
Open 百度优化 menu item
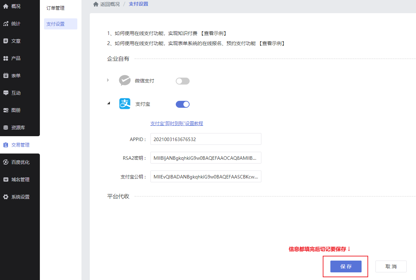coord(20,162)
